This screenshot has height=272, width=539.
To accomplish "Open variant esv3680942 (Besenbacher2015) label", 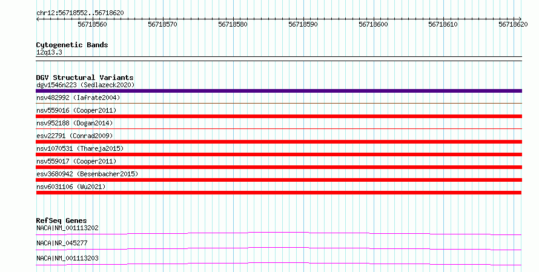I will 87,174.
